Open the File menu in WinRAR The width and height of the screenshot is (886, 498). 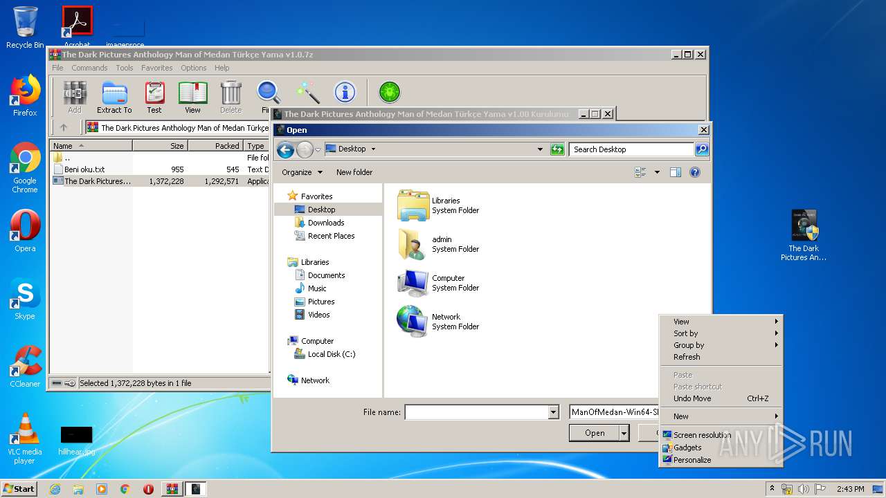point(57,68)
